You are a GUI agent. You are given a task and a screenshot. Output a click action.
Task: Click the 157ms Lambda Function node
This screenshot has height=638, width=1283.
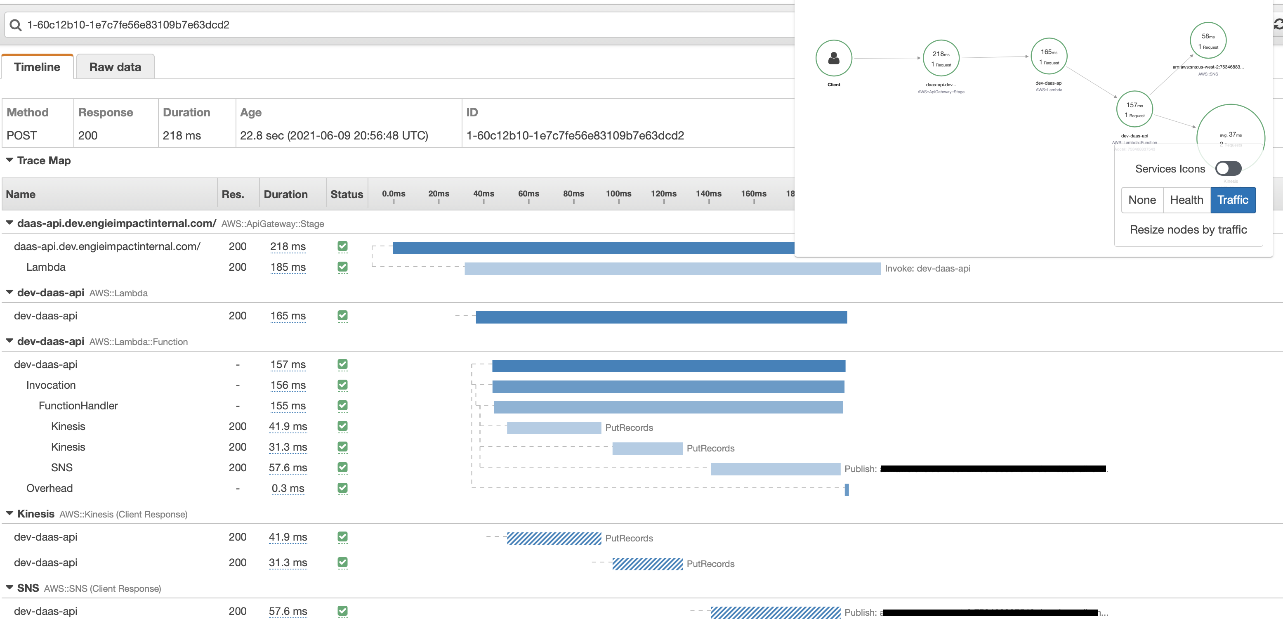1134,109
